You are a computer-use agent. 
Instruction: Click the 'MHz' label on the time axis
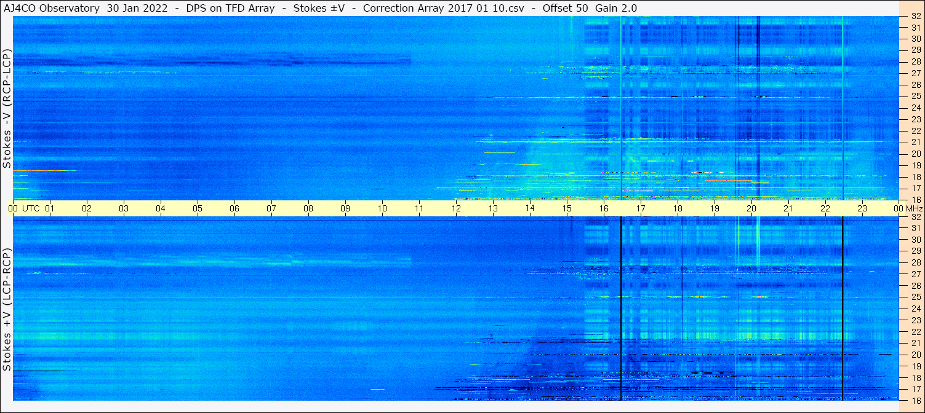[914, 208]
